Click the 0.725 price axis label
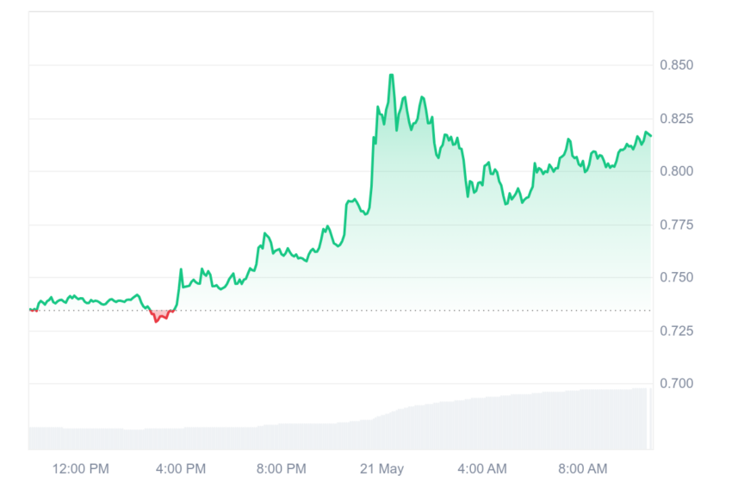Screen dimensions: 732x488 pos(676,330)
